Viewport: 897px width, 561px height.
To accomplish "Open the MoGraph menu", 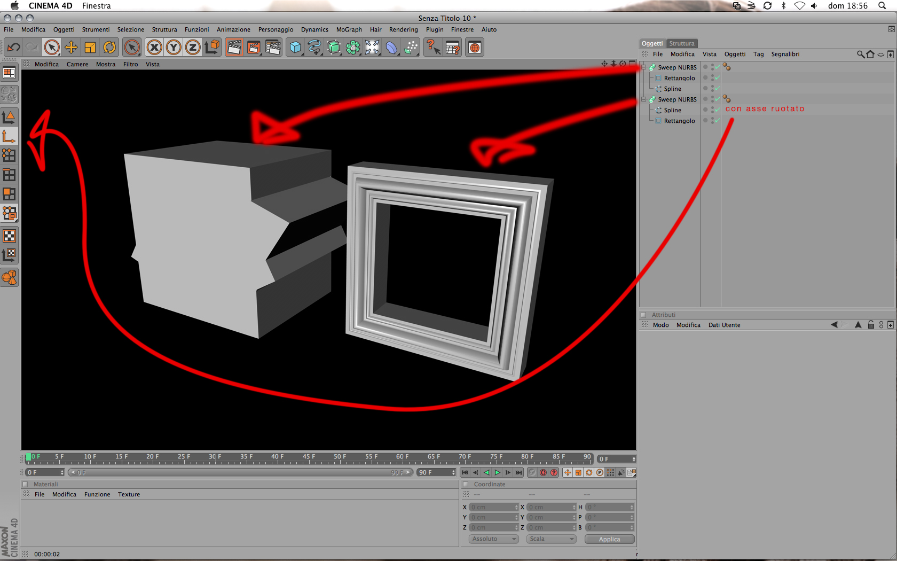I will coord(349,30).
